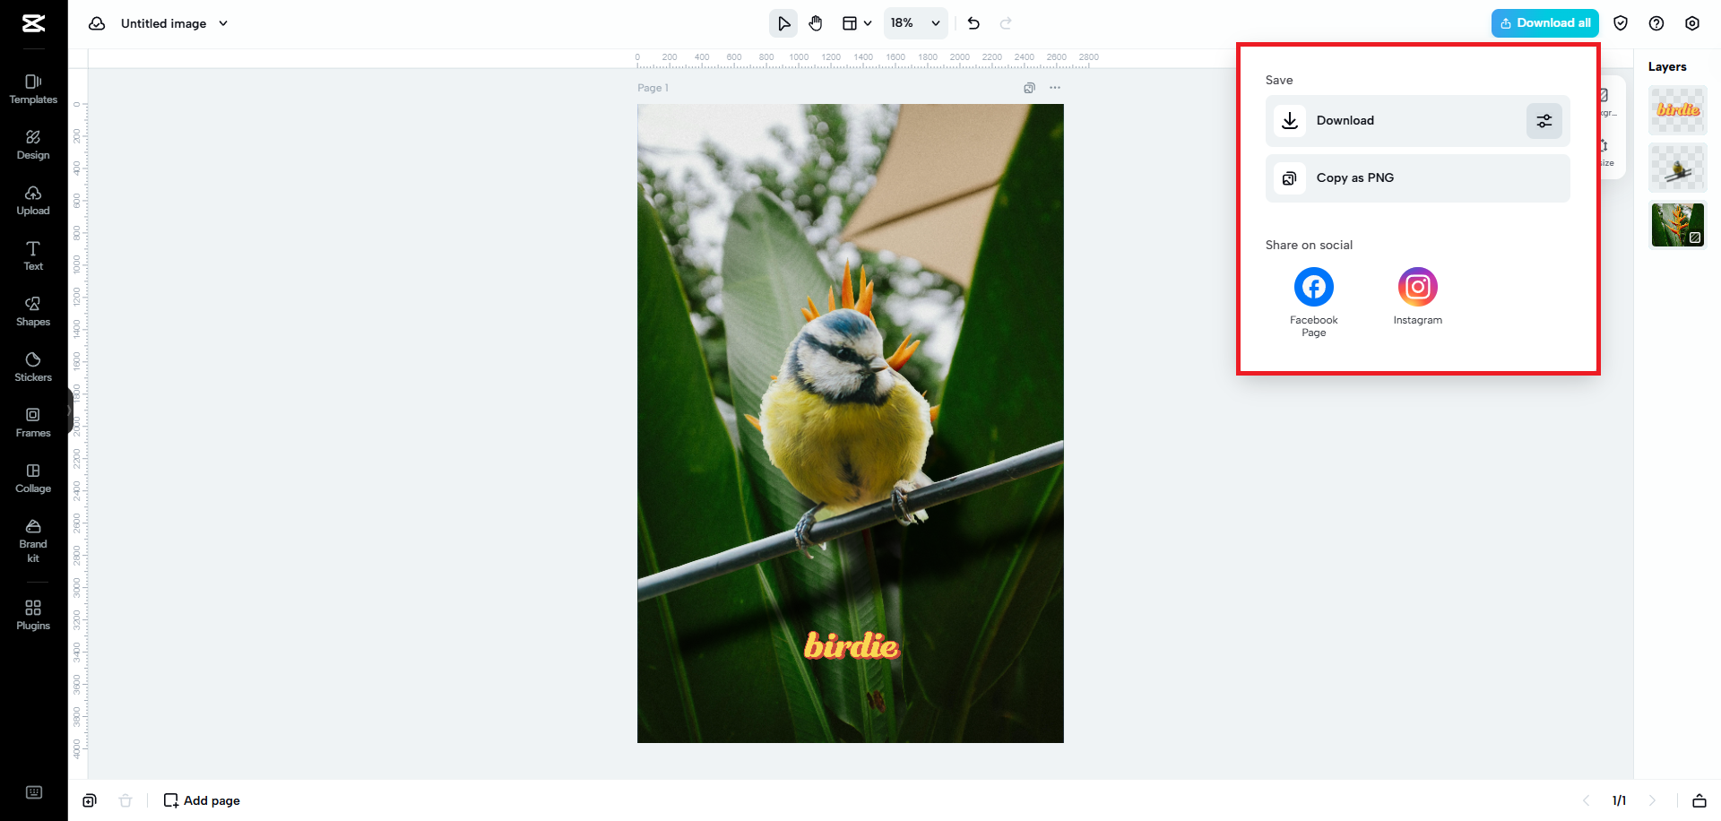Click the Facebook Page share icon

[1313, 288]
